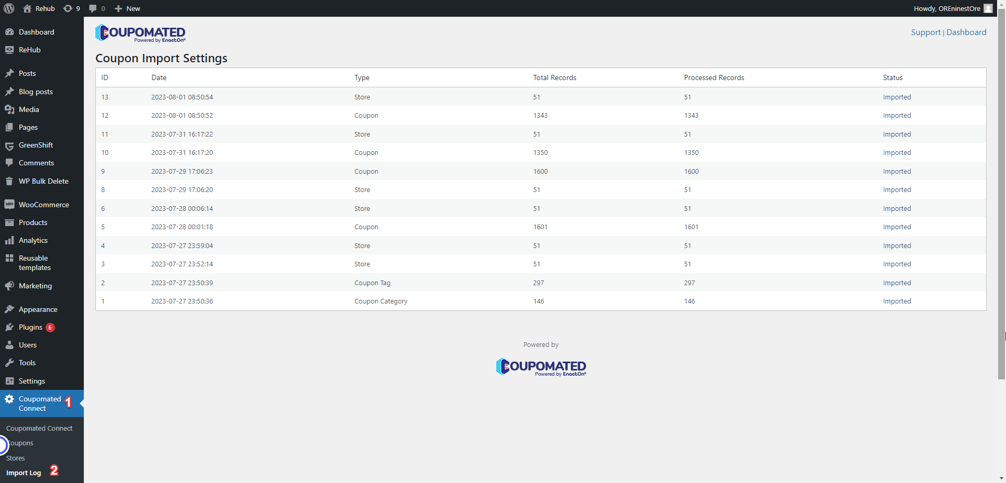Click the Products icon in sidebar

(9, 222)
